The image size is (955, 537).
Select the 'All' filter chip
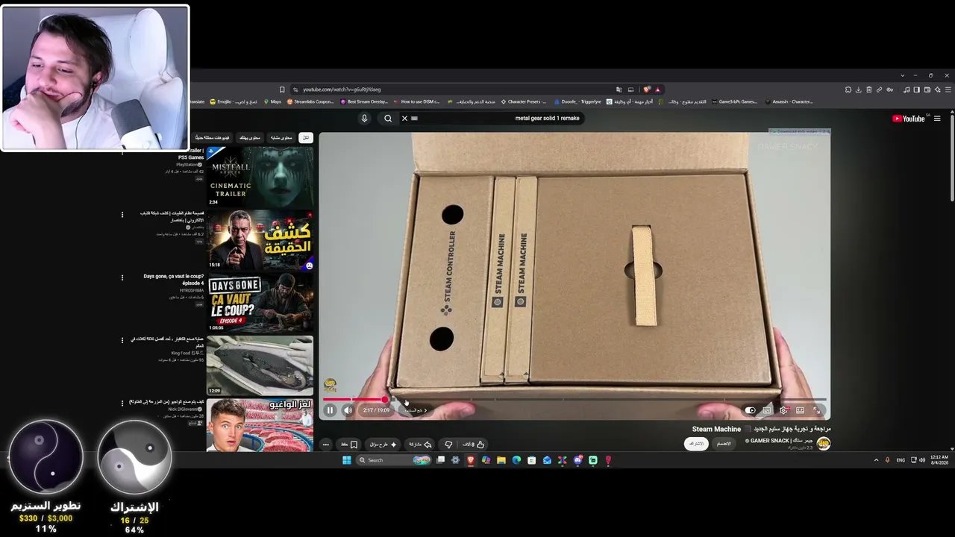tap(305, 138)
